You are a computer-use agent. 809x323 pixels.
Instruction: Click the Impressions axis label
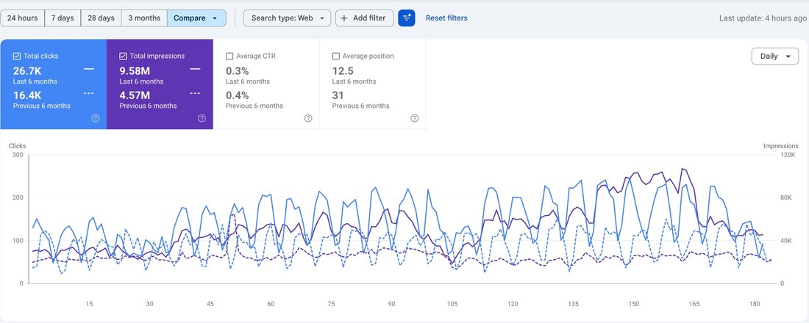point(780,146)
